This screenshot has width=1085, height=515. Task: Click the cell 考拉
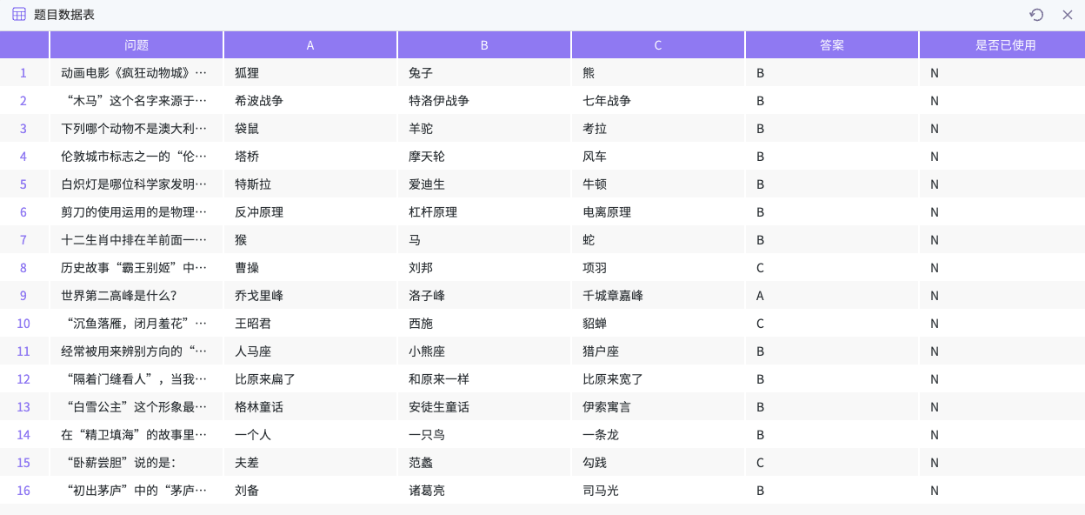coord(658,129)
